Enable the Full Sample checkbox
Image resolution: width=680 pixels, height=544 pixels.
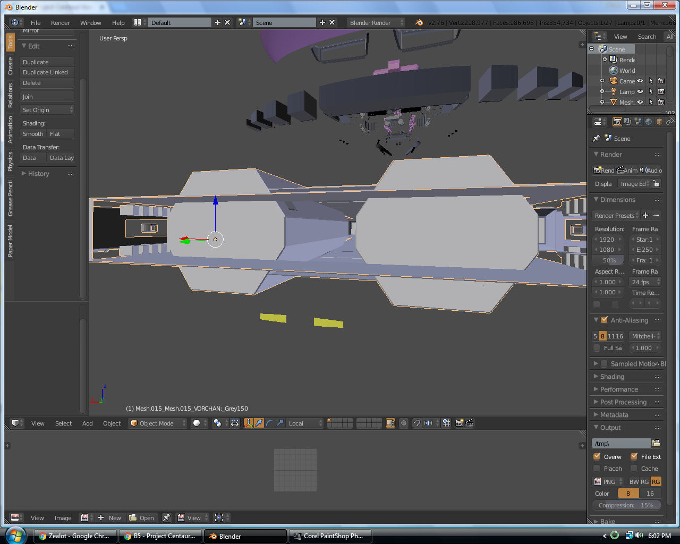click(x=597, y=348)
